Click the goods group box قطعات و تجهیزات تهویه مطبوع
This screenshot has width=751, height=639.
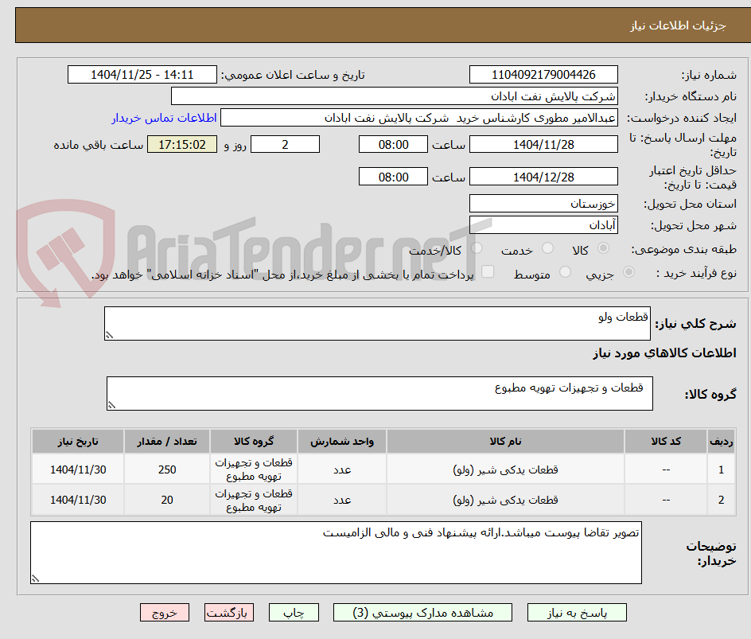(379, 394)
